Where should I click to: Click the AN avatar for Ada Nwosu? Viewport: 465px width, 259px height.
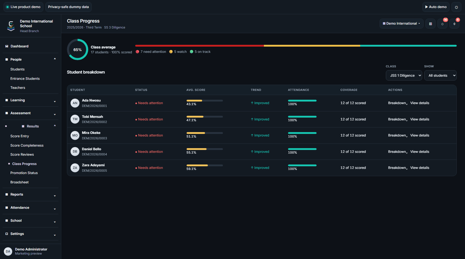pyautogui.click(x=75, y=103)
